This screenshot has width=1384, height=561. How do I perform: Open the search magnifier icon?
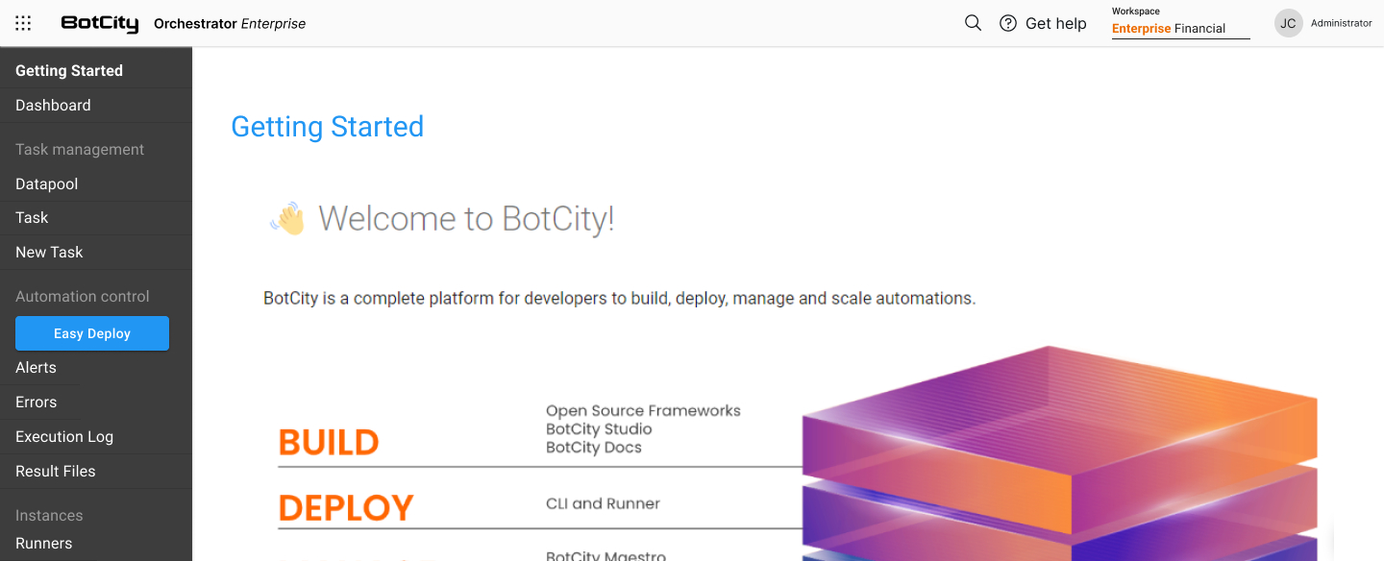pyautogui.click(x=973, y=23)
